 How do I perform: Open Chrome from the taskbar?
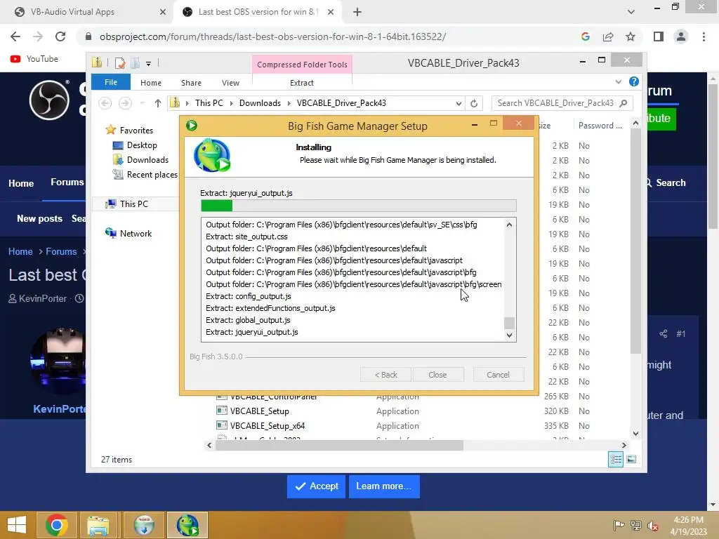pos(57,525)
